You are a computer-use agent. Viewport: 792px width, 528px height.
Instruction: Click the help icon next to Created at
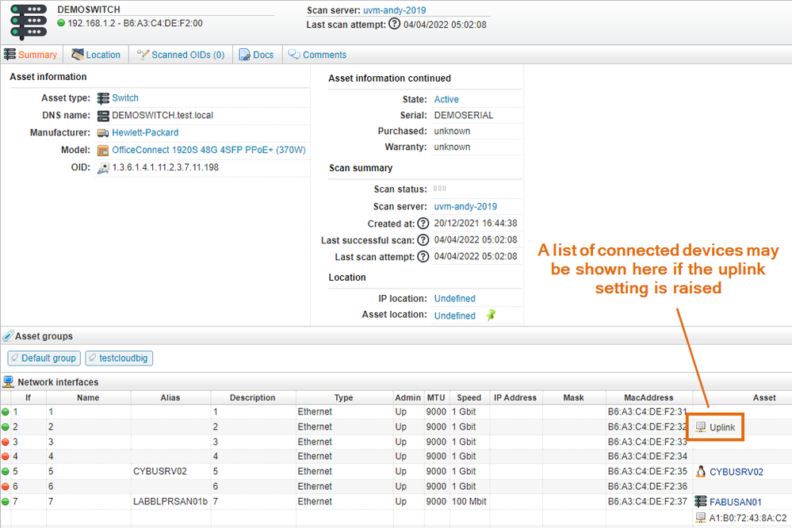click(x=423, y=224)
